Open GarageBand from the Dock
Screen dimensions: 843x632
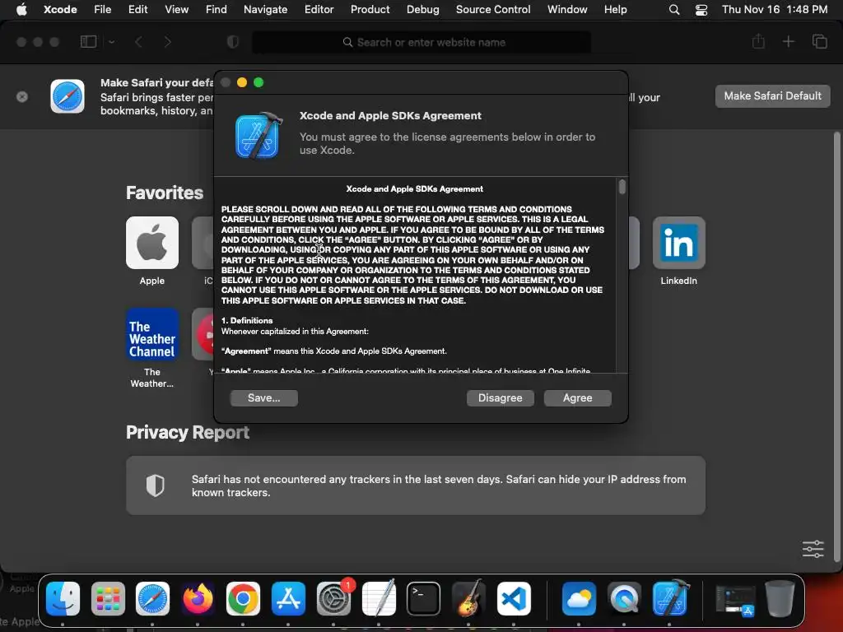point(468,598)
